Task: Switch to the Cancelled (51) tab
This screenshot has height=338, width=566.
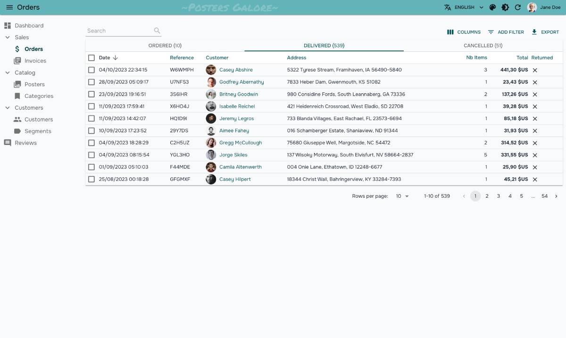Action: click(x=483, y=46)
